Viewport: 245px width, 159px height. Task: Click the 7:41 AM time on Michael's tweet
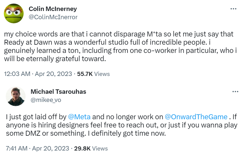pyautogui.click(x=17, y=149)
